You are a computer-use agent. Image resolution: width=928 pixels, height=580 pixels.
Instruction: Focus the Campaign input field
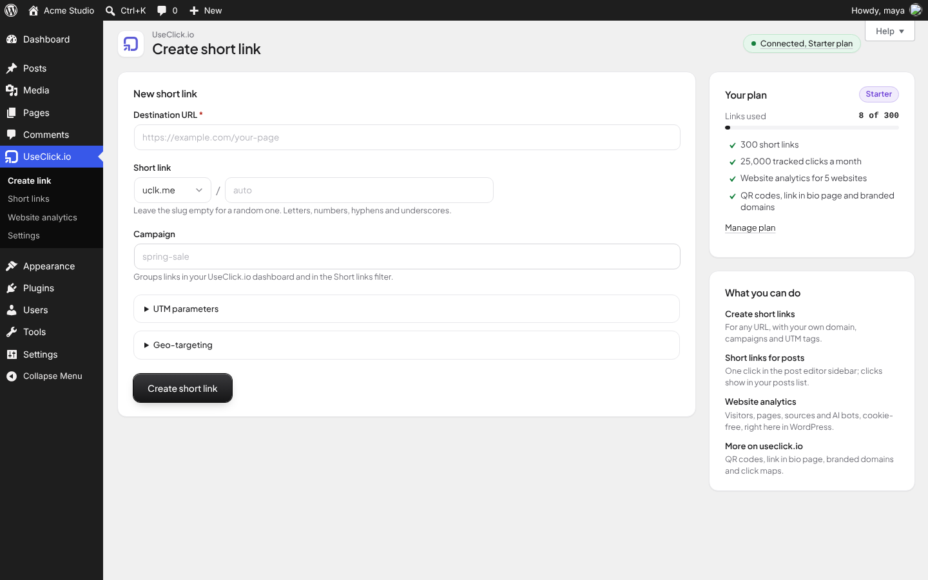pos(407,256)
